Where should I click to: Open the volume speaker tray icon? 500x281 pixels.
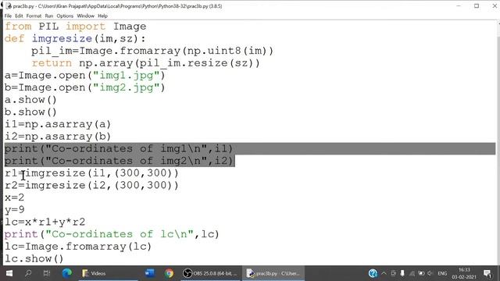pos(430,273)
